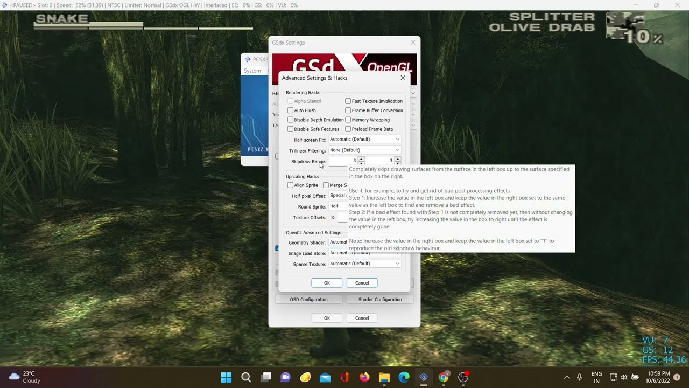The width and height of the screenshot is (689, 388).
Task: Toggle Frame Buffer Conversion checkbox
Action: (348, 110)
